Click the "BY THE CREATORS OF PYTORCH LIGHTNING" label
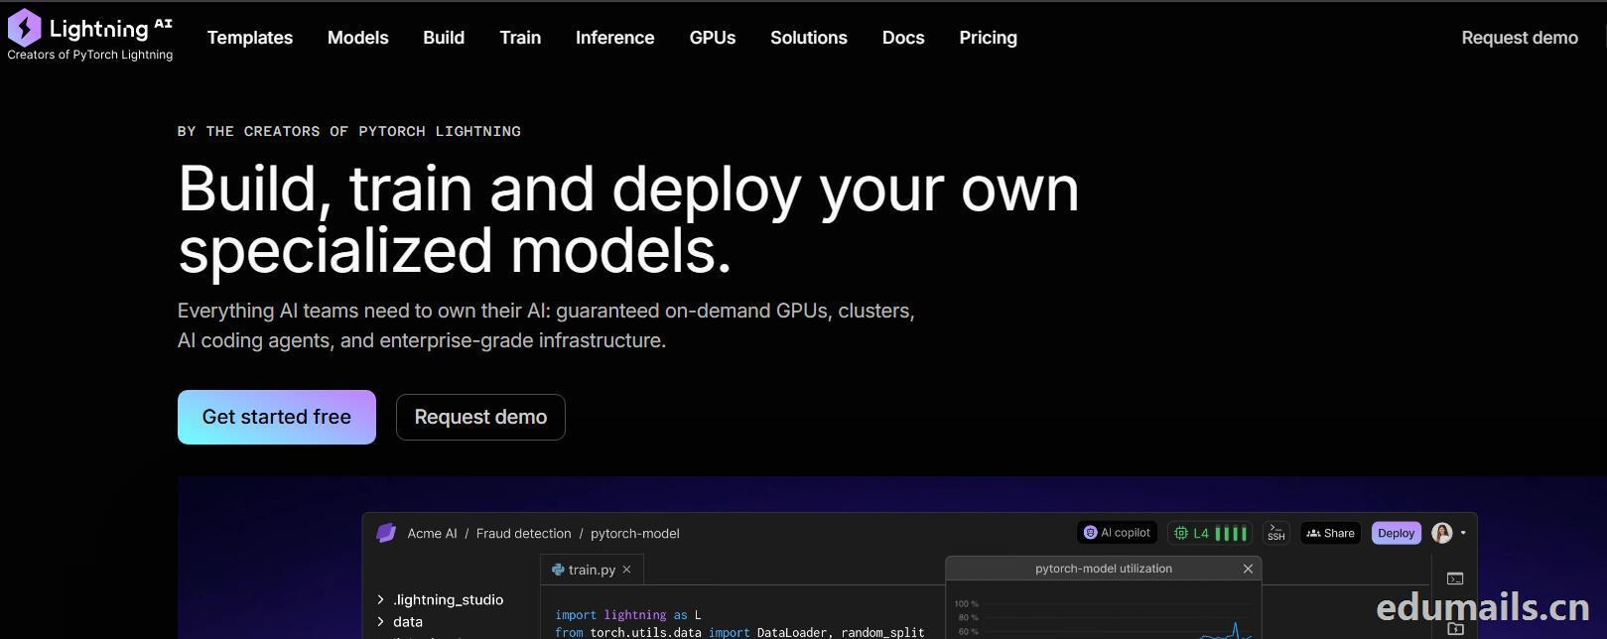The width and height of the screenshot is (1607, 639). click(x=349, y=131)
